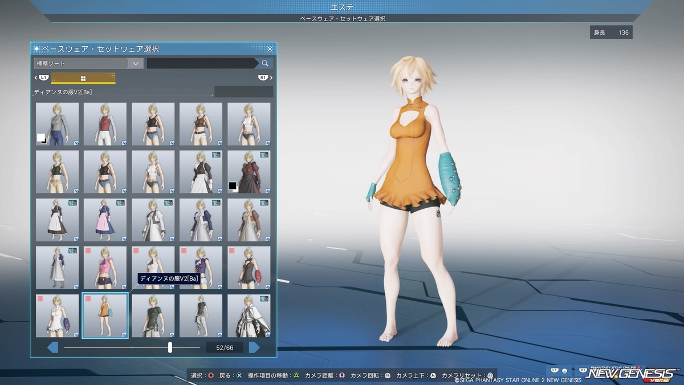
Task: Select the highlighted yellow grid category tab
Action: (x=83, y=78)
